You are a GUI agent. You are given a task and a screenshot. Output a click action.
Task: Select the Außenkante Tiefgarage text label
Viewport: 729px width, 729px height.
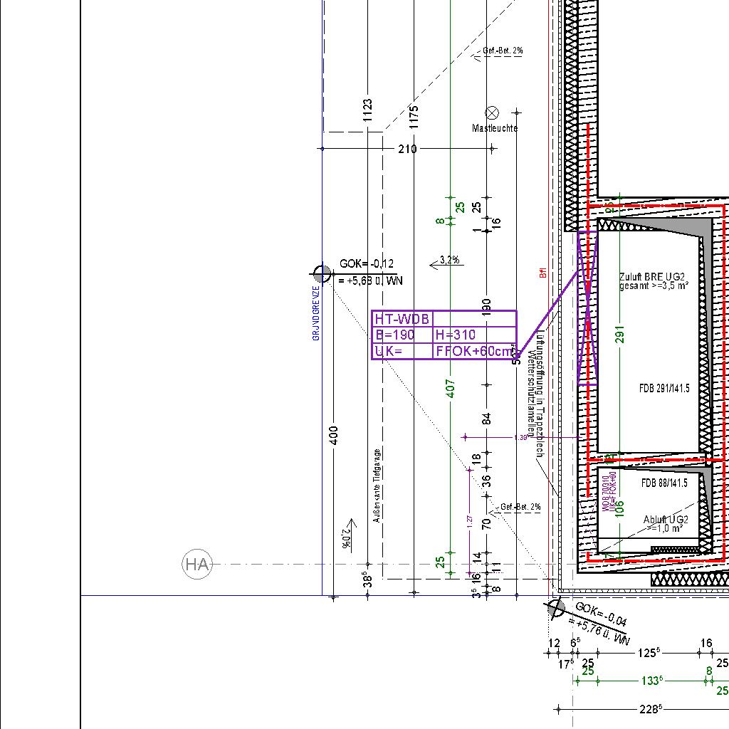377,486
